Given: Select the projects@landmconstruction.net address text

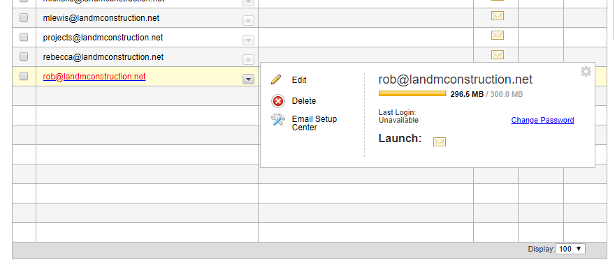Looking at the screenshot, I should 103,38.
